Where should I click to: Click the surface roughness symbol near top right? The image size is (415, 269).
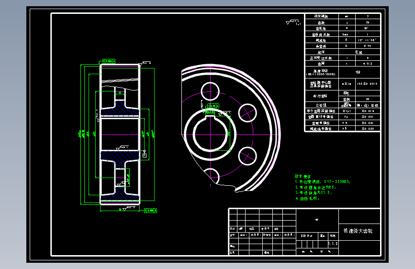click(293, 22)
